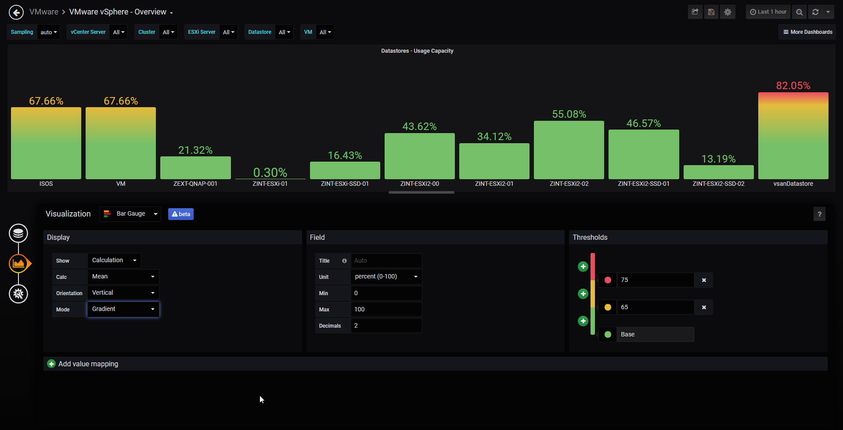Click the zoom out magnifier icon

click(x=800, y=12)
